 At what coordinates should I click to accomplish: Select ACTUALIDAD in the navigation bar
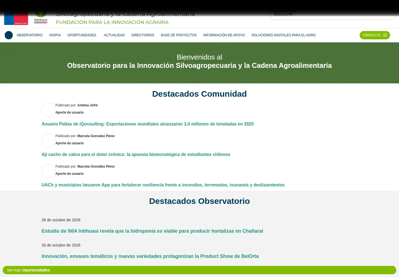[x=114, y=35]
